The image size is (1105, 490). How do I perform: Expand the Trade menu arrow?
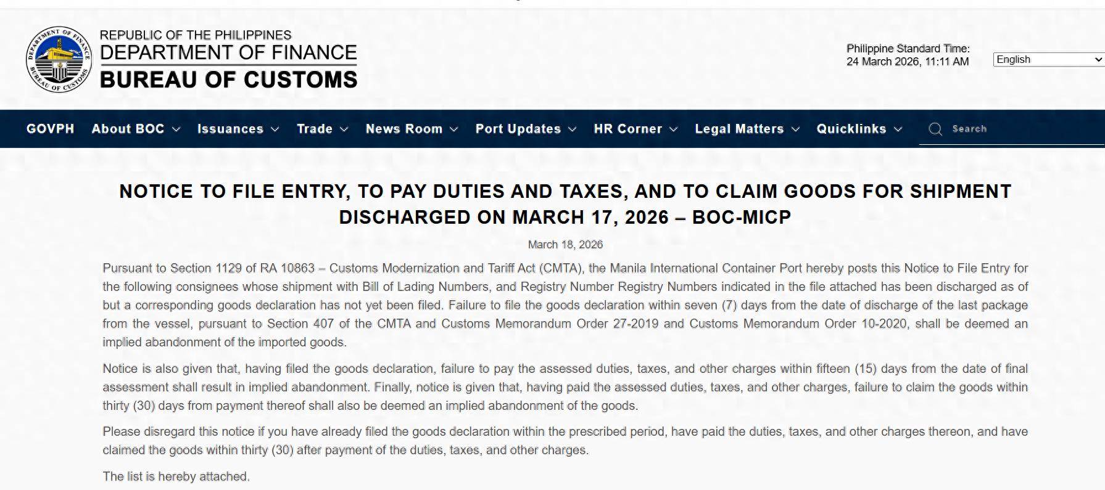344,129
